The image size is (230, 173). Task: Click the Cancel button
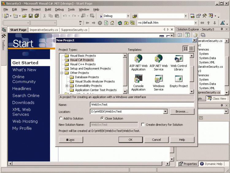(156, 140)
